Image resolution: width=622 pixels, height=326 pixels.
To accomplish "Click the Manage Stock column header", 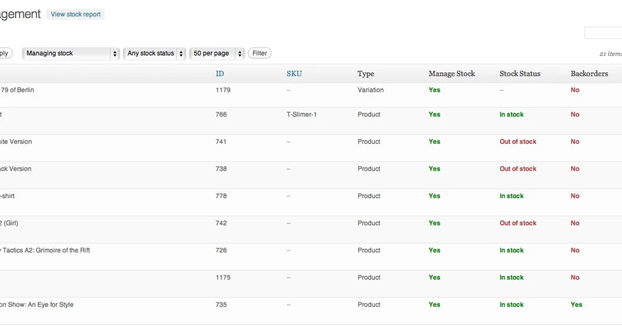I will pyautogui.click(x=451, y=73).
